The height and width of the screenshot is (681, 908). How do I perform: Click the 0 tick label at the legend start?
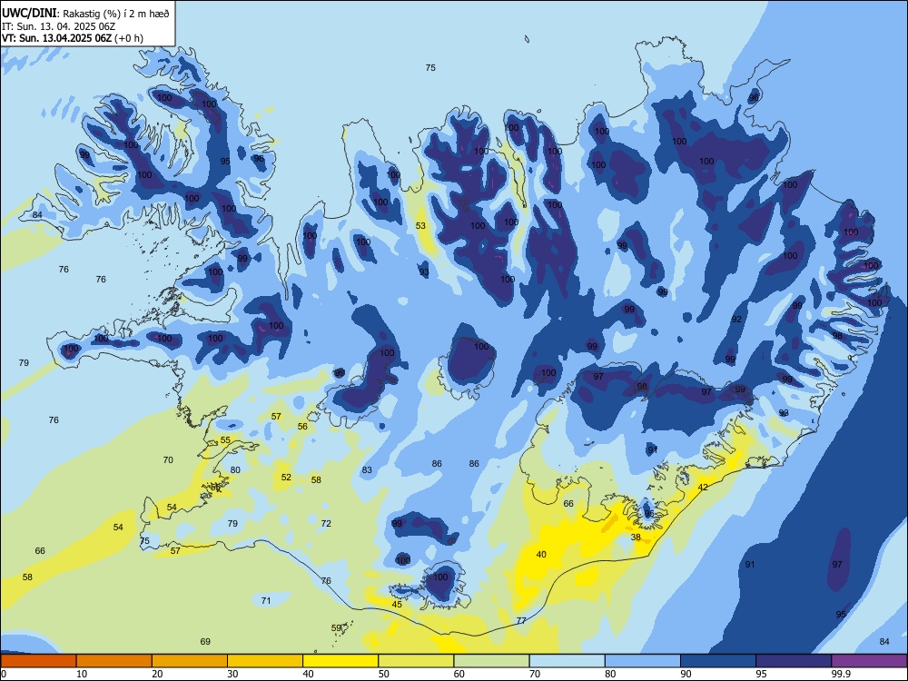coord(4,674)
